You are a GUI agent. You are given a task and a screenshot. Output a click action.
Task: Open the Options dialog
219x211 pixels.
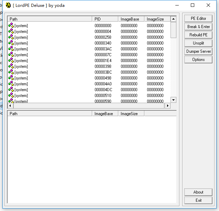pyautogui.click(x=198, y=60)
